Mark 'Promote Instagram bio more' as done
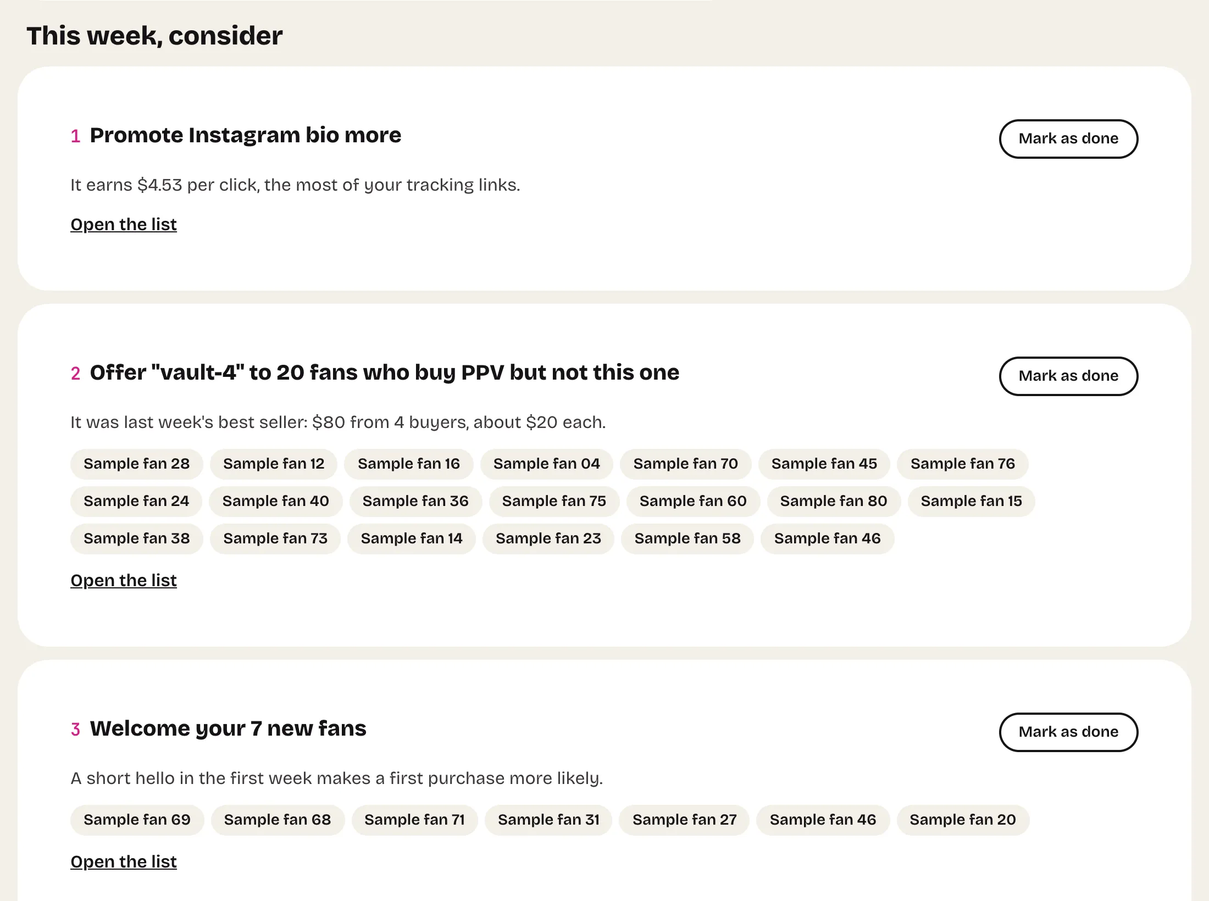This screenshot has height=901, width=1209. (1068, 138)
